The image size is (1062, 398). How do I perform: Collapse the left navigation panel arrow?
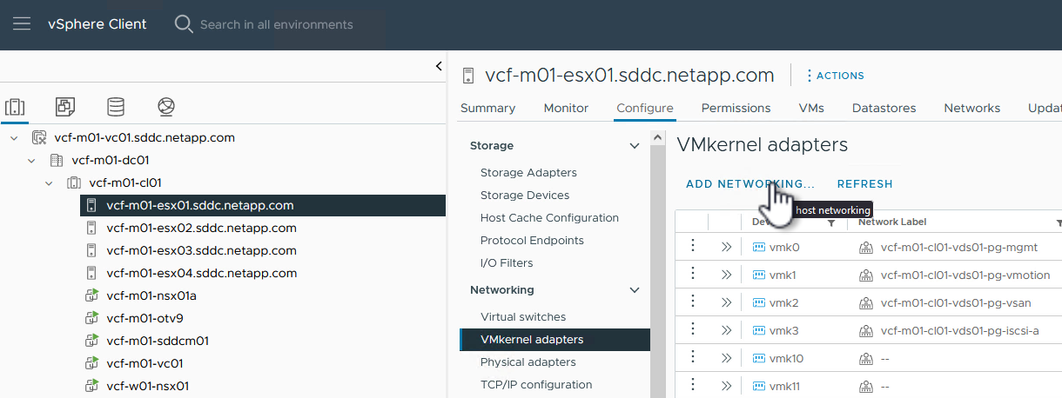[439, 67]
